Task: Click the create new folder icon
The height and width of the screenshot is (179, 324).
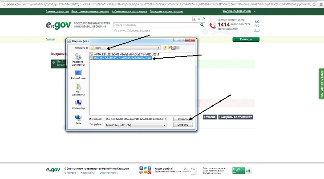Action: pyautogui.click(x=169, y=48)
